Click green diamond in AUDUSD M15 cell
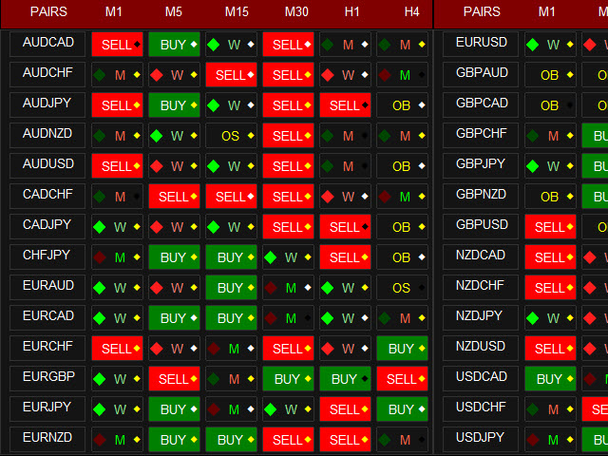 point(213,166)
